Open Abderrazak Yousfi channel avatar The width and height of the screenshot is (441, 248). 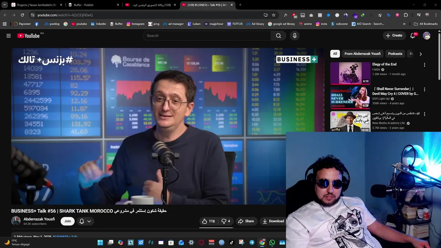(16, 221)
